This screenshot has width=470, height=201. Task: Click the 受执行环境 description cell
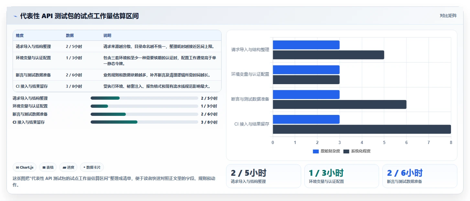pyautogui.click(x=157, y=86)
